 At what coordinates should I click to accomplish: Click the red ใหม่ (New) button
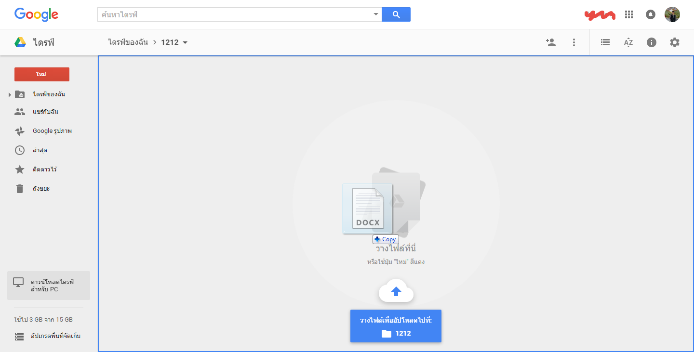(42, 74)
